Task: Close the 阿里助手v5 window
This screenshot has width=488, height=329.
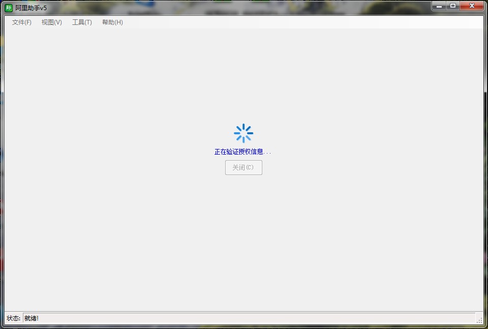Action: (471, 6)
